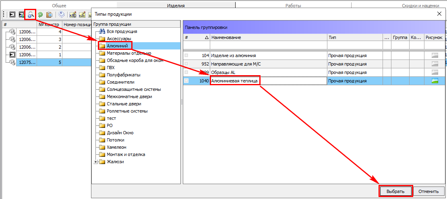Expand the Жалюзи tree node

(95, 162)
